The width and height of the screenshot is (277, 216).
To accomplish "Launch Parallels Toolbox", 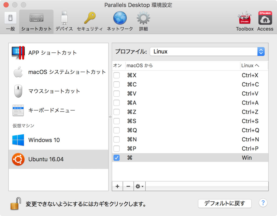I will tap(245, 21).
